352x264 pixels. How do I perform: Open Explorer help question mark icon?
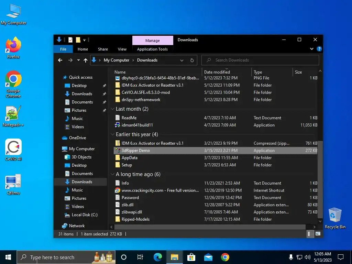pos(319,49)
